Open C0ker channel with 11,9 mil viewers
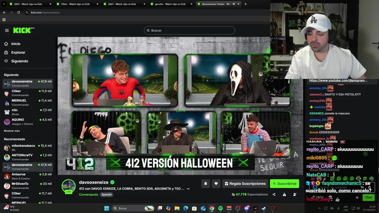This screenshot has height=213, width=379. point(28,93)
